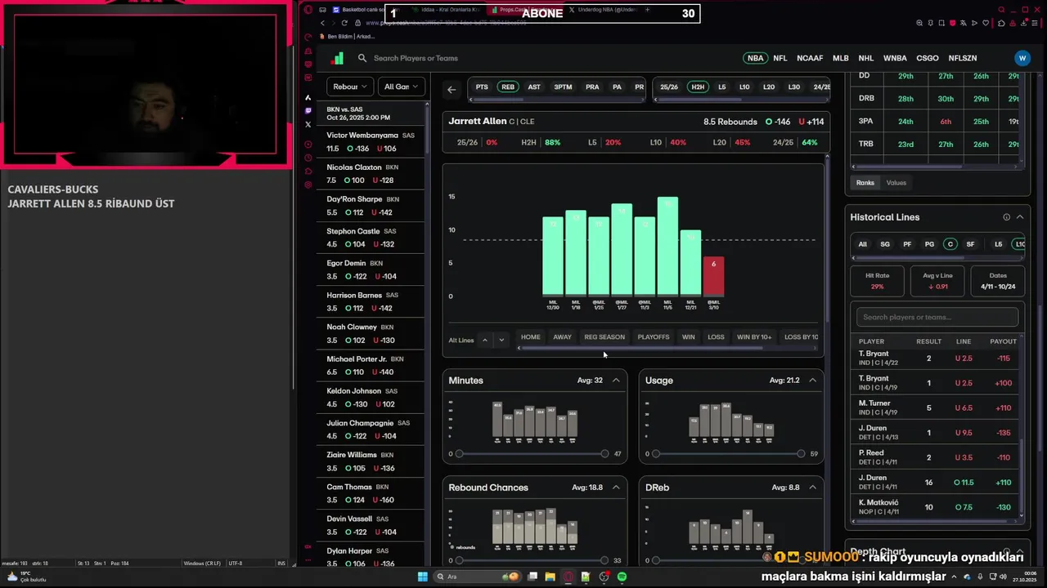Switch to the NFL league tab
This screenshot has height=588, width=1047.
[x=780, y=58]
